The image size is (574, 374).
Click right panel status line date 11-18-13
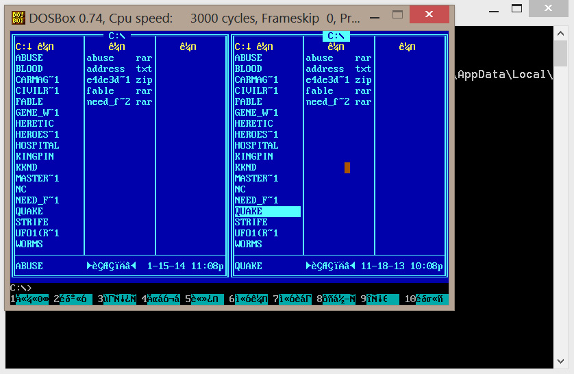(382, 266)
